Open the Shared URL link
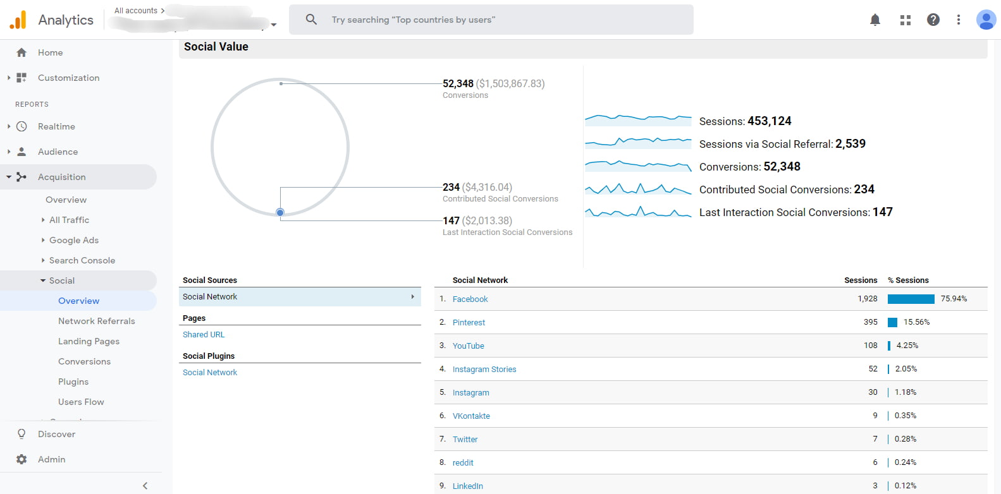Viewport: 1001px width, 494px height. point(204,335)
